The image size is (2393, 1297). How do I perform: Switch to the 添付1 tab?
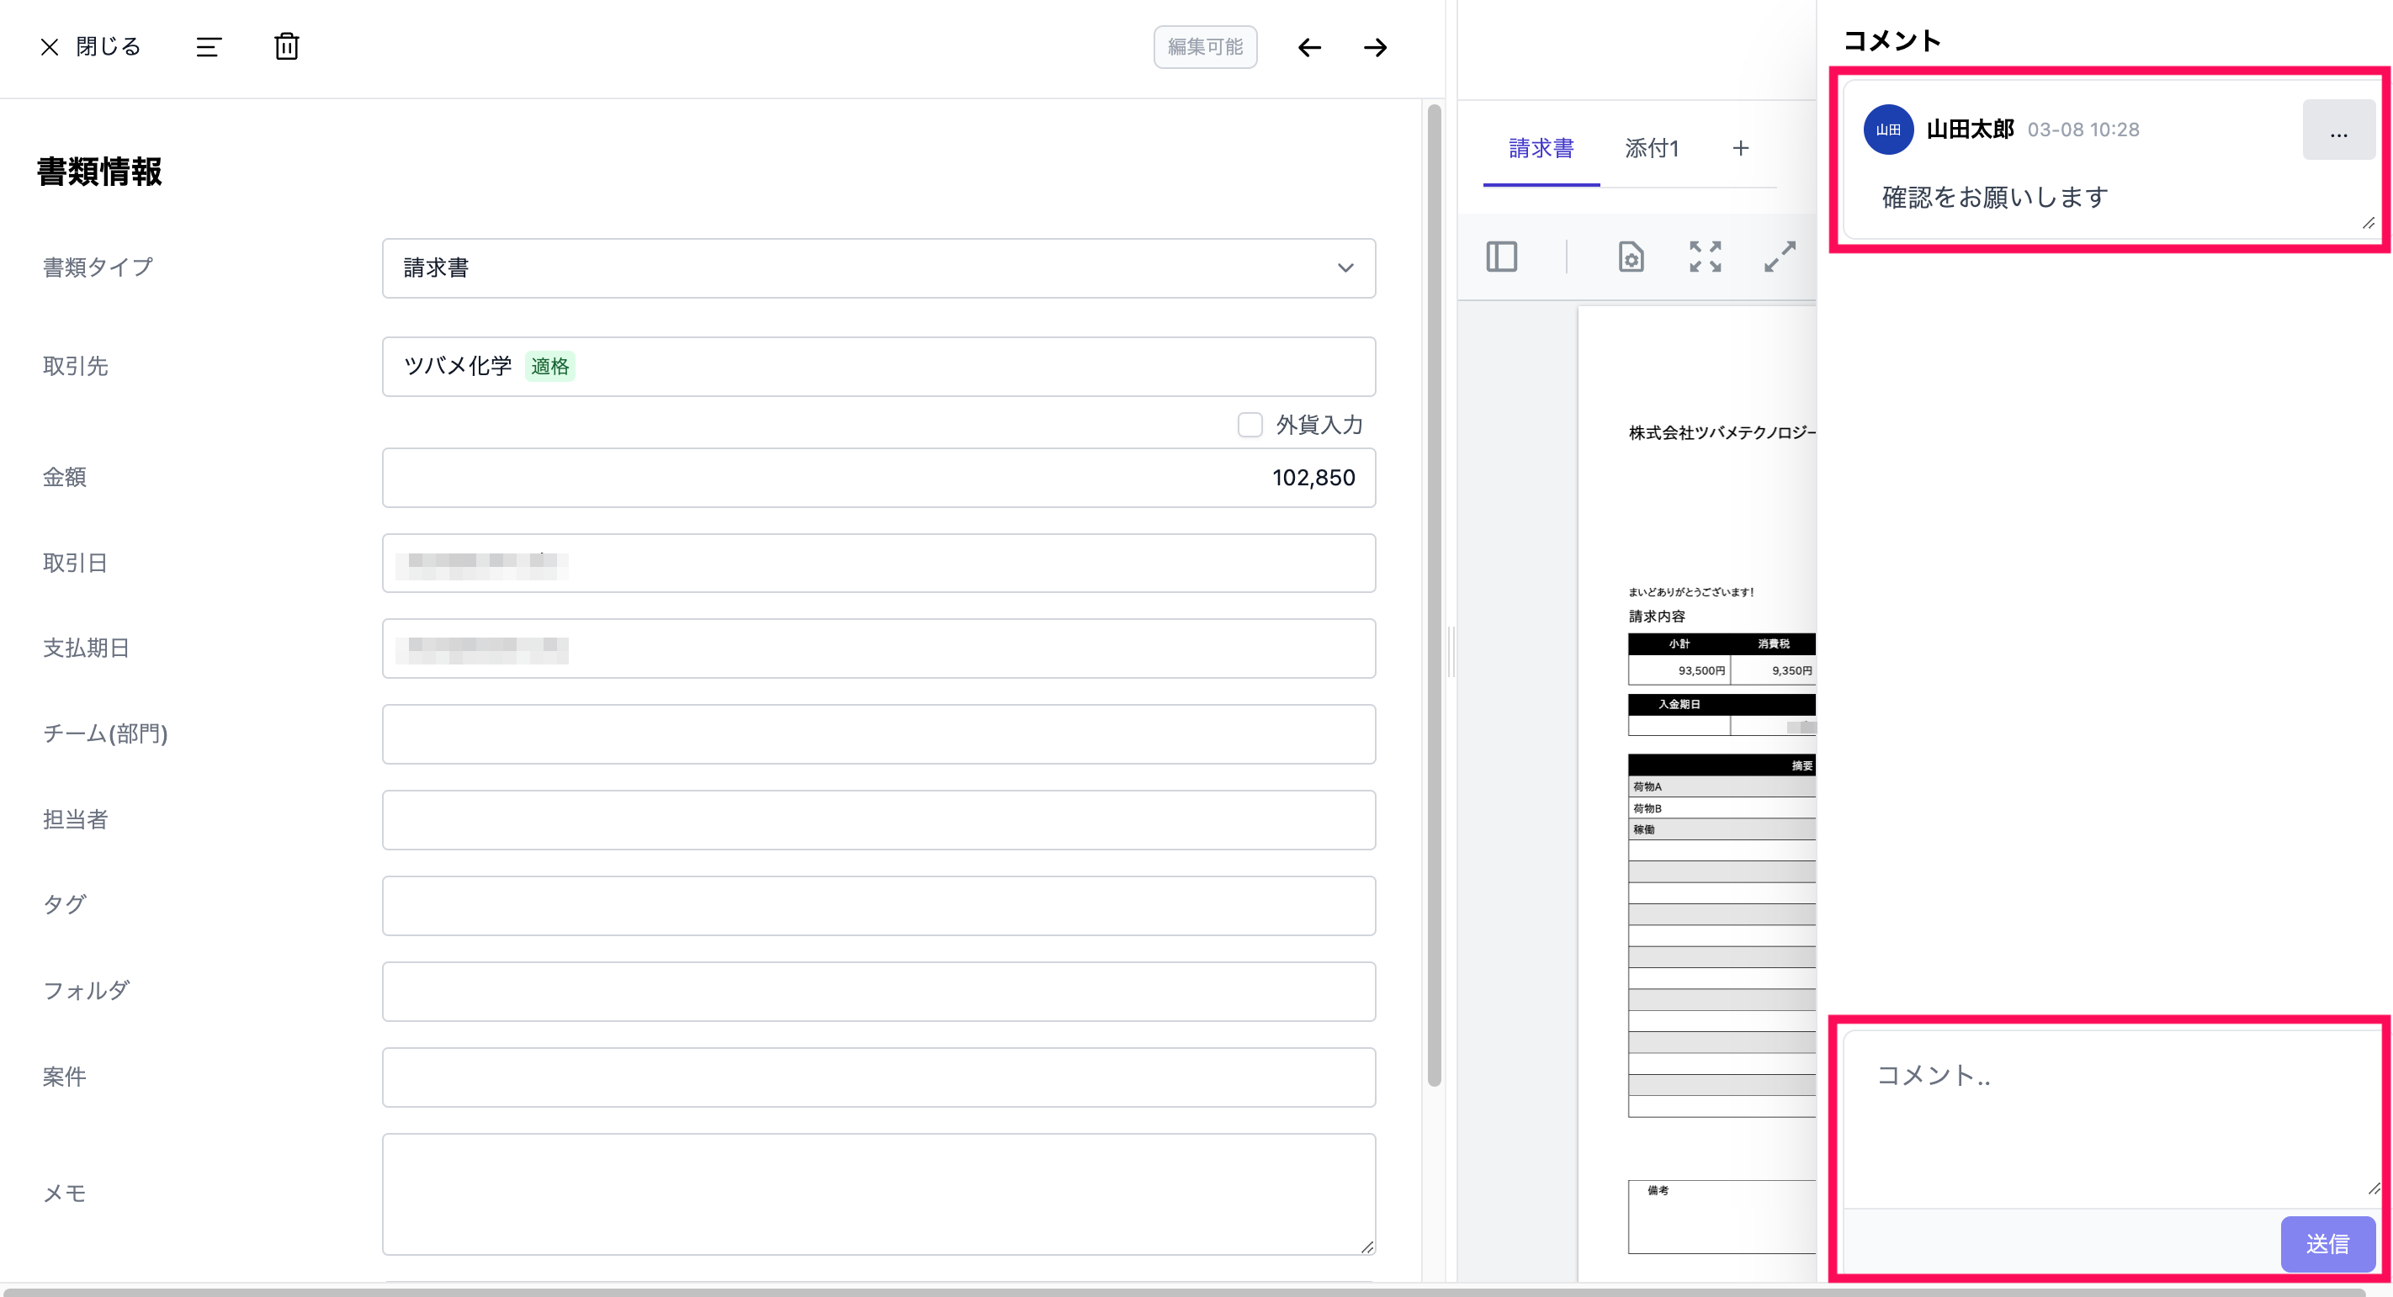point(1651,149)
